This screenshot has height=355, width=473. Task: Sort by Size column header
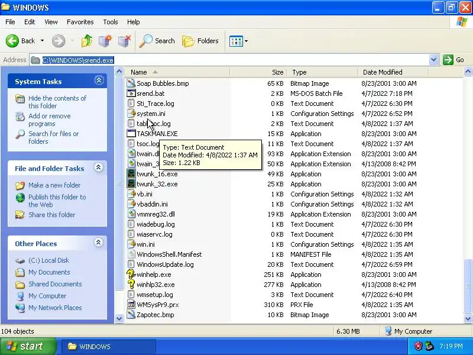(x=258, y=72)
